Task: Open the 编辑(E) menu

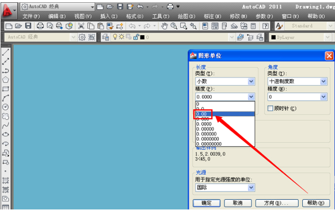Action: [57, 17]
